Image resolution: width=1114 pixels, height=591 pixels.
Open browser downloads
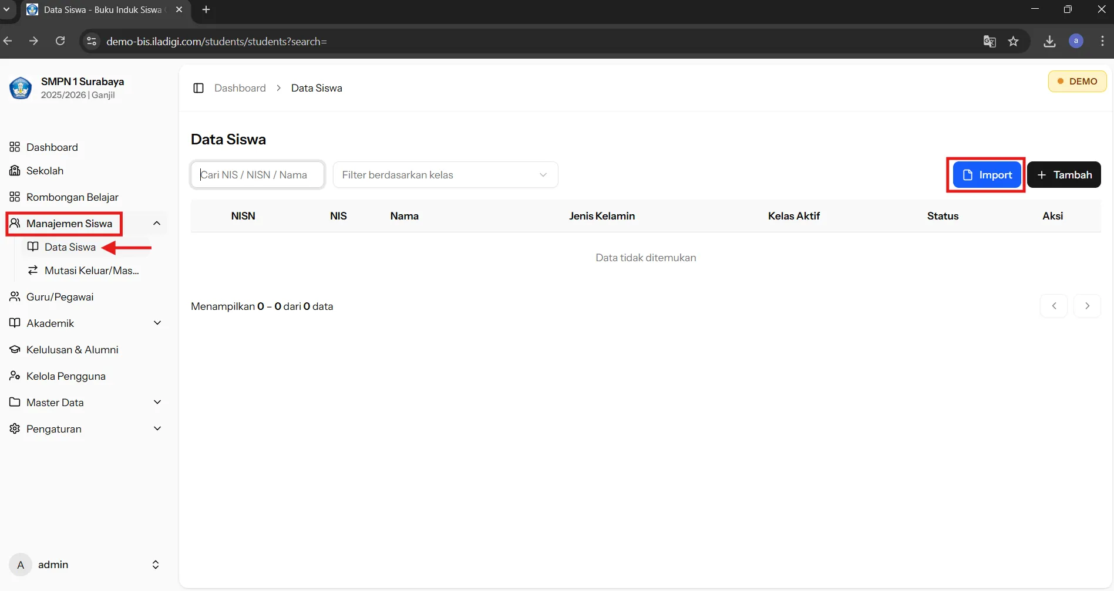[x=1049, y=41]
